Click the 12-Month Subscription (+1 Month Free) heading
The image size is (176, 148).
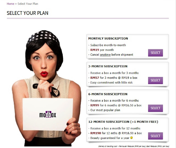pyautogui.click(x=123, y=122)
